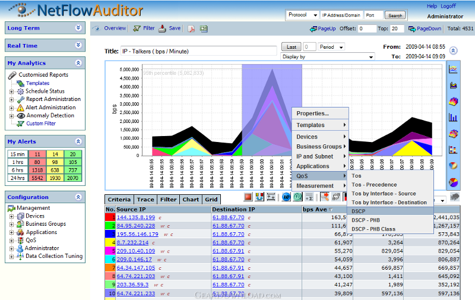Select the area chart type icon
Image resolution: width=475 pixels, height=300 pixels.
coord(453,86)
